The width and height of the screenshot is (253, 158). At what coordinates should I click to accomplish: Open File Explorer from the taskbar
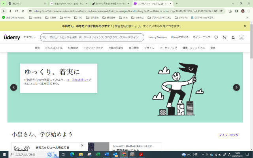point(81,154)
